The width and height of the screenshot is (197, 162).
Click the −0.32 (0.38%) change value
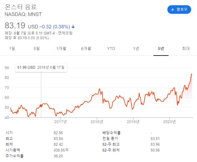click(x=55, y=27)
